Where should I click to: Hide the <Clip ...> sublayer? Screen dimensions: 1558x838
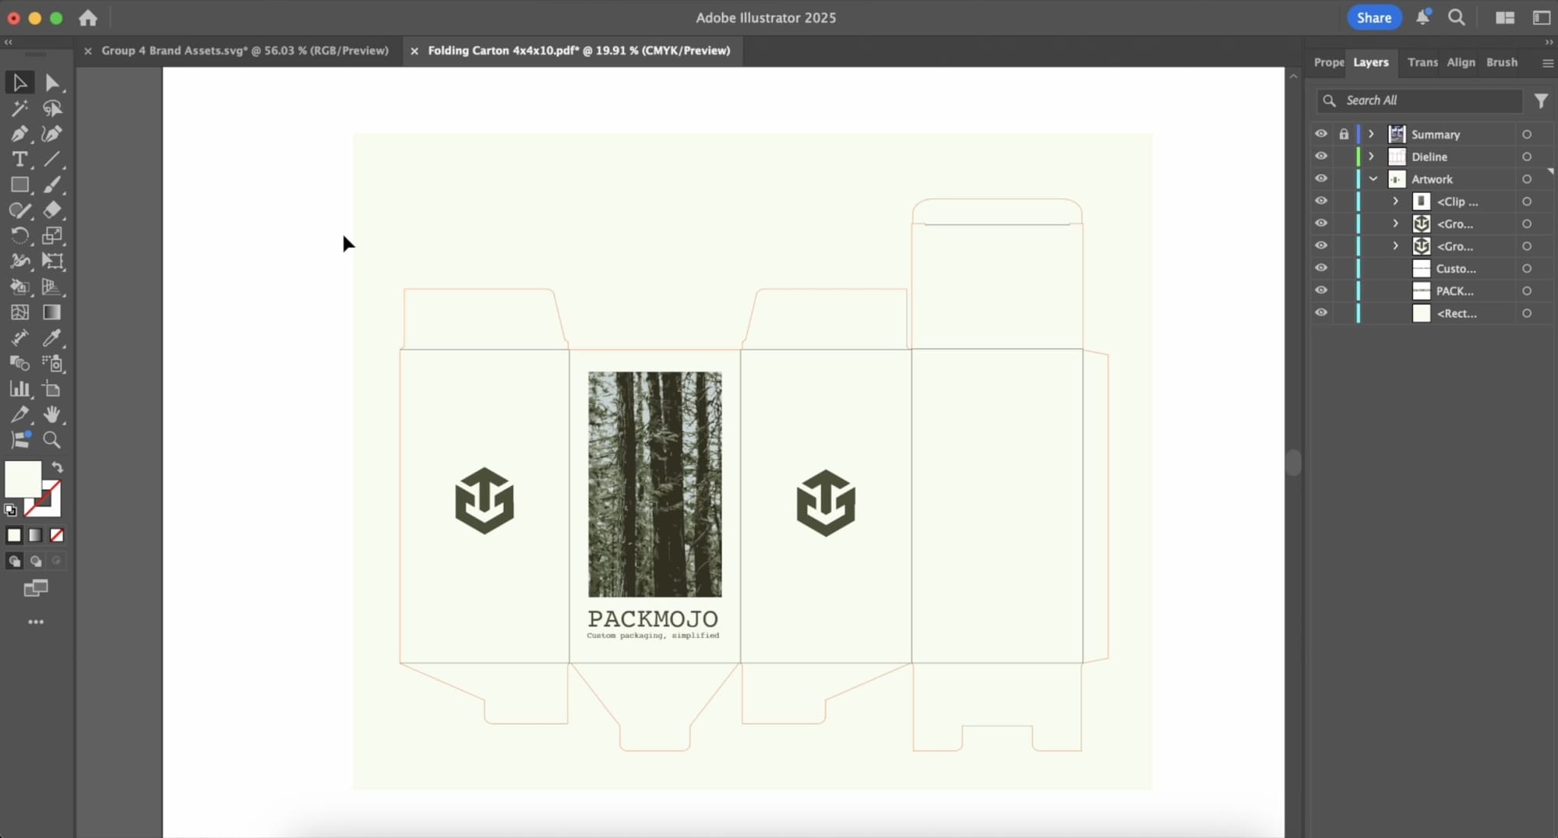tap(1321, 201)
